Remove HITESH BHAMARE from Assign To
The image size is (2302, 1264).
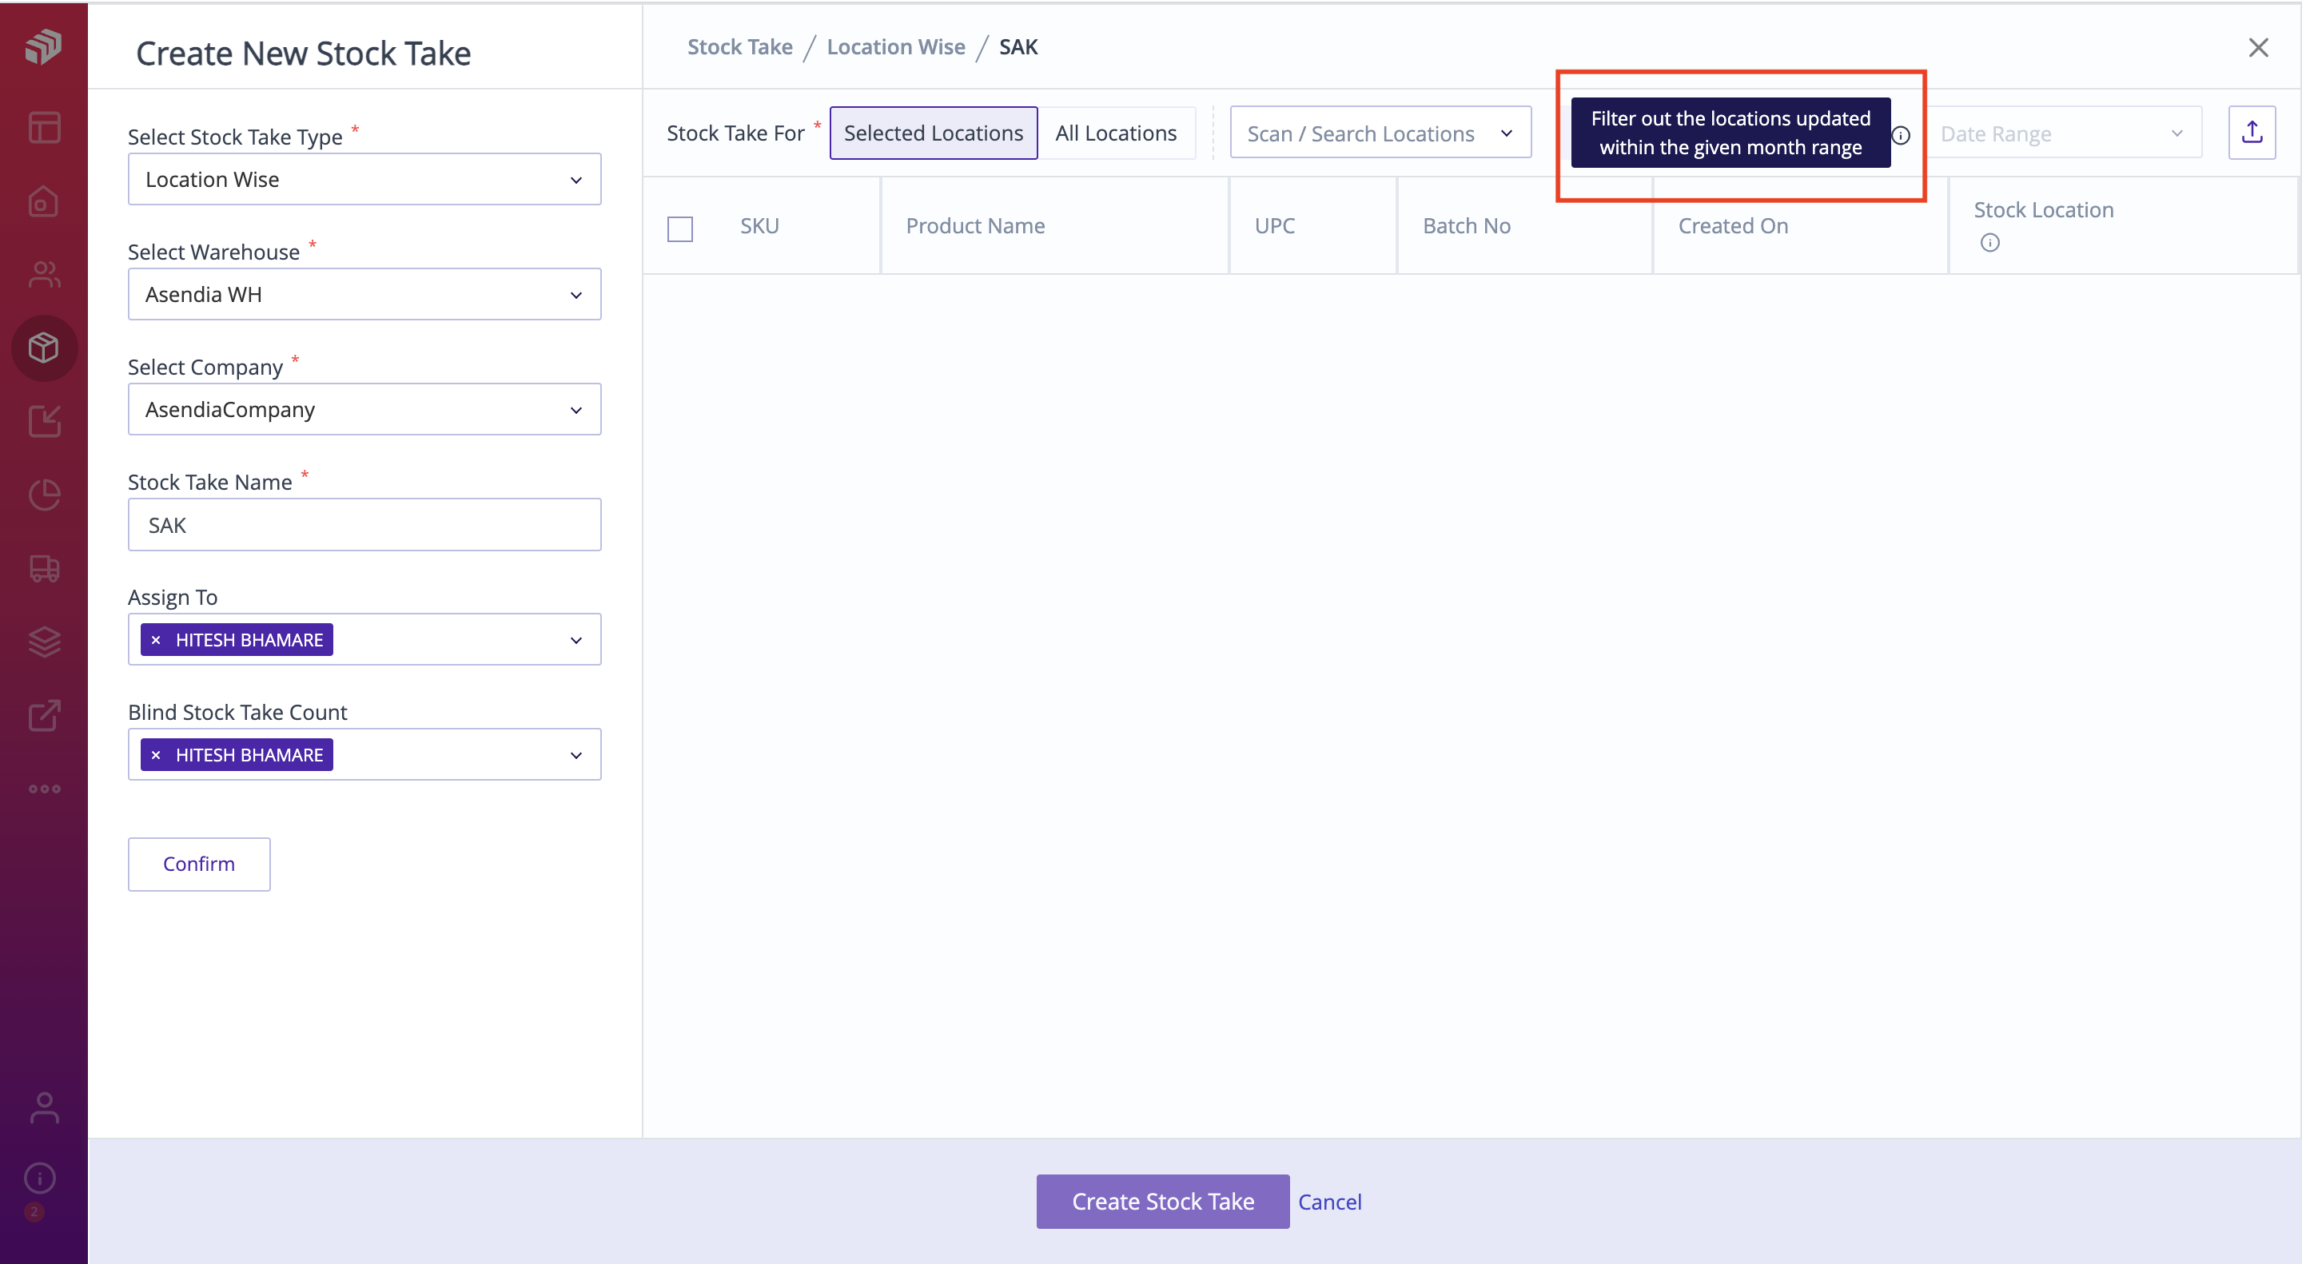click(157, 640)
